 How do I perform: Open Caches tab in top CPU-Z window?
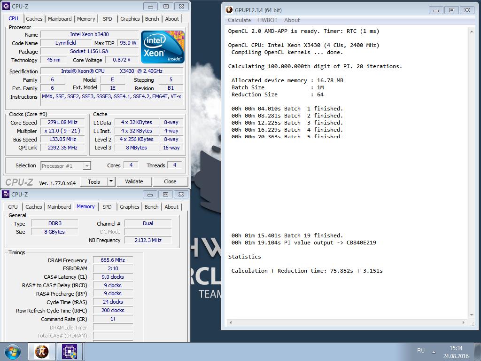pos(34,19)
